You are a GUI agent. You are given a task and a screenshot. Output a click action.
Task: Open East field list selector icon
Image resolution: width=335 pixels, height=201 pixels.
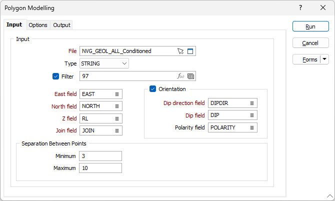pyautogui.click(x=117, y=94)
